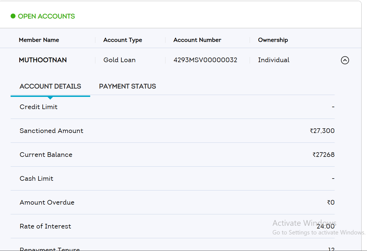Click the Open Accounts heading
This screenshot has width=367, height=251.
(46, 16)
